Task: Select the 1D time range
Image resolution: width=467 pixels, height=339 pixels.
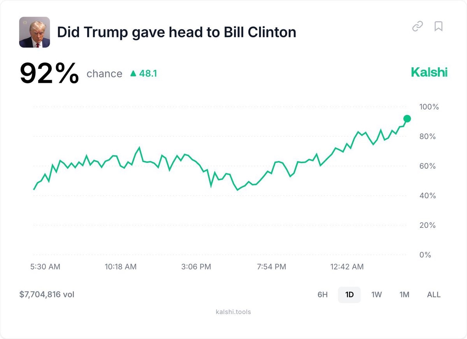Action: tap(349, 295)
